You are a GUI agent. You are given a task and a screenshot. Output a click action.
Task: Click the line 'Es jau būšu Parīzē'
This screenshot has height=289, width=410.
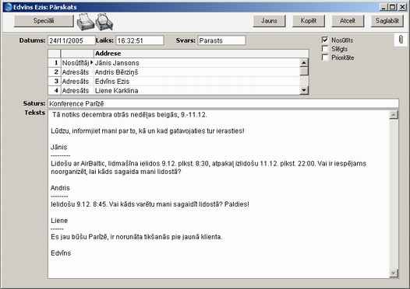click(x=136, y=237)
